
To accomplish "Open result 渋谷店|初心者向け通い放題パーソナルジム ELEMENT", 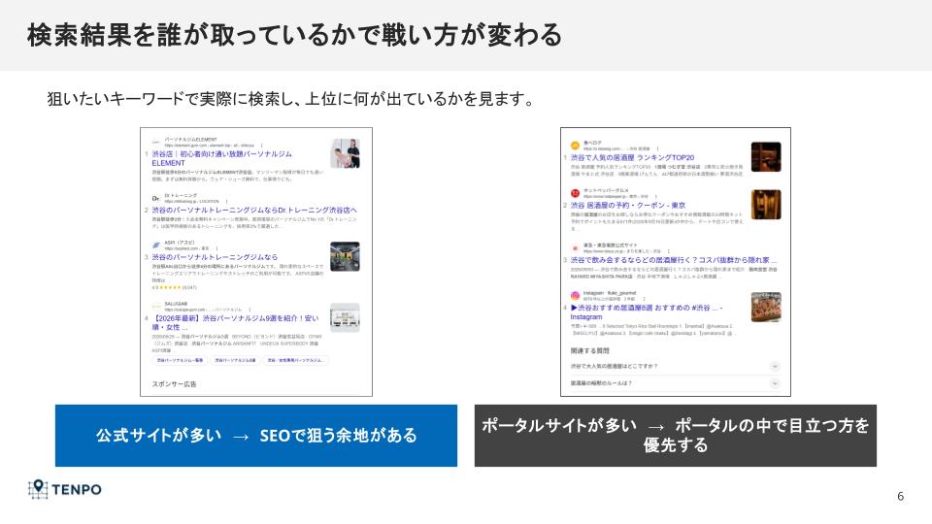I will pos(221,158).
